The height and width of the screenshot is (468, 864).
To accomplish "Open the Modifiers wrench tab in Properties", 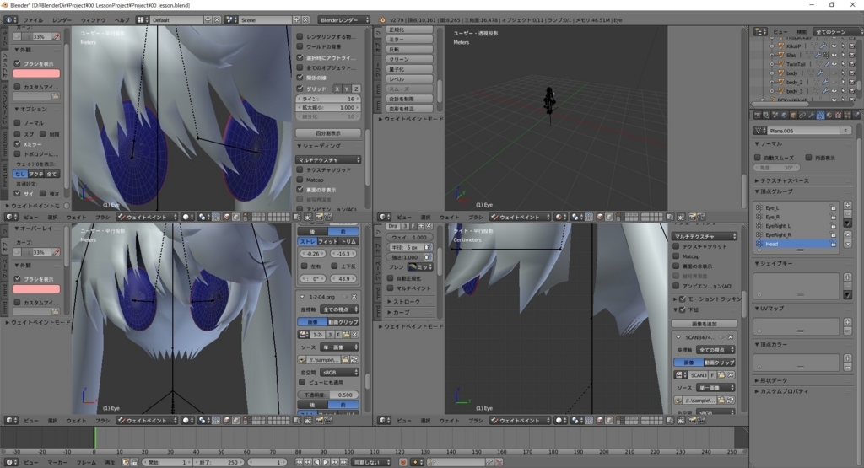I will [x=812, y=115].
